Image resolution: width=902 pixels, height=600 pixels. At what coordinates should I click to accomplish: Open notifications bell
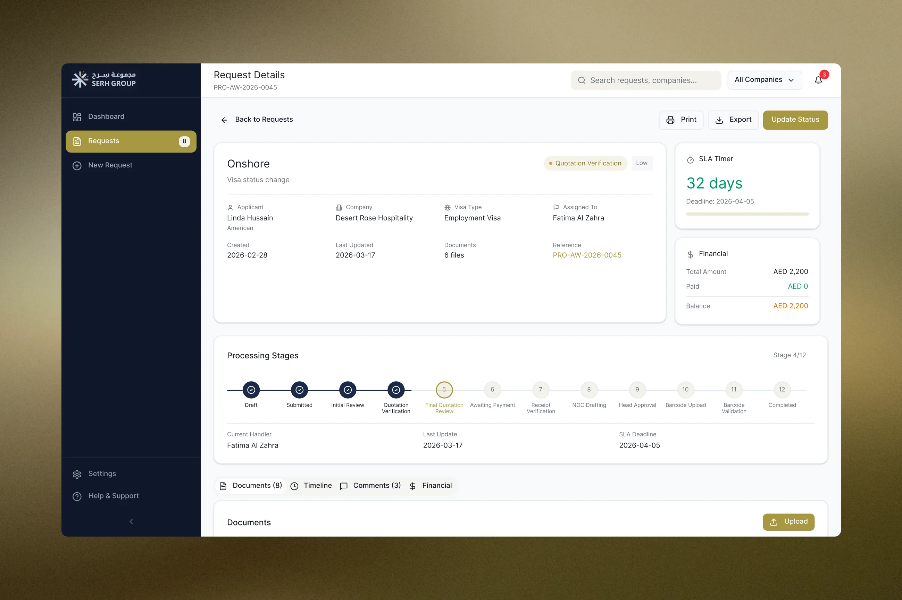pos(818,80)
